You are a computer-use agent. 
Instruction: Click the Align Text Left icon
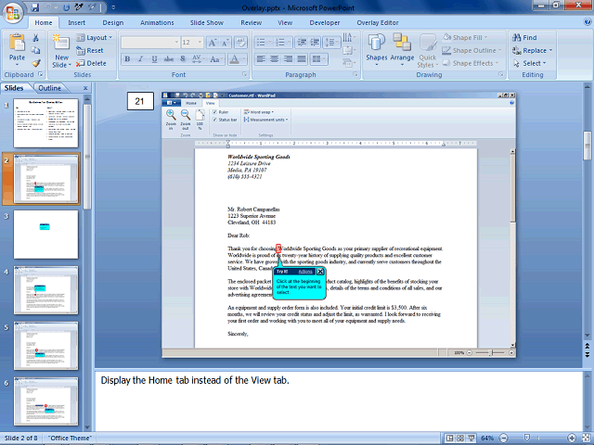(261, 59)
